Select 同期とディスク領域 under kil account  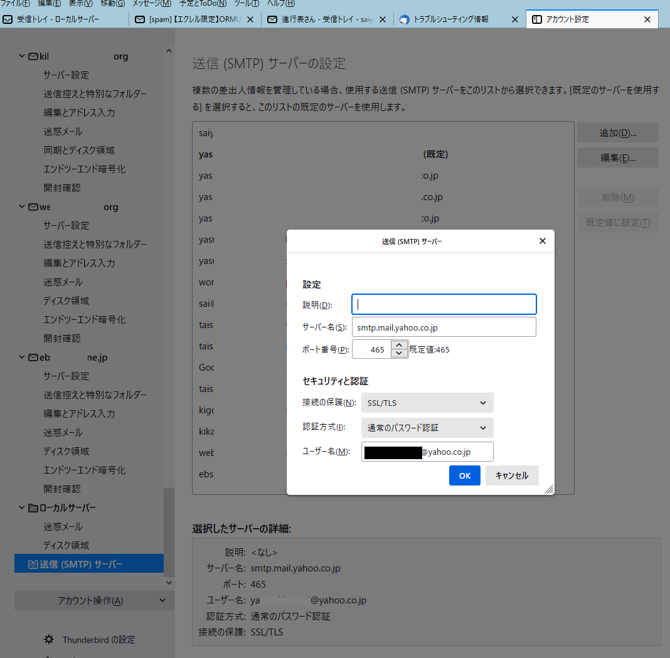[79, 151]
